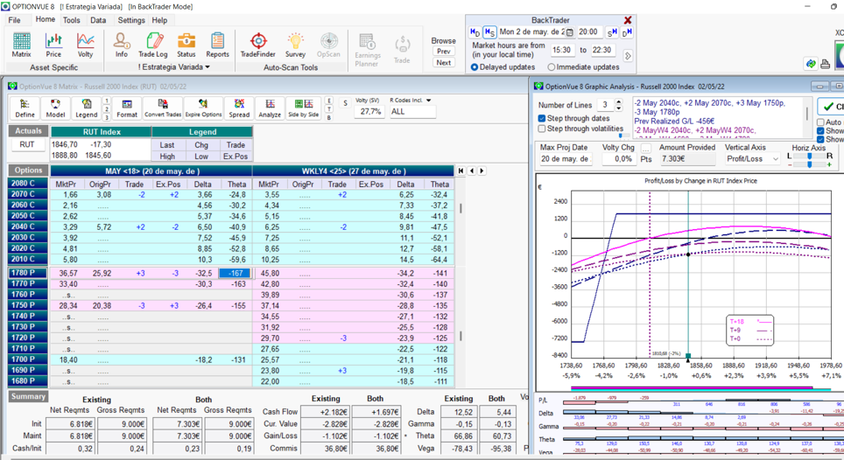
Task: Step back one day in BackTrader
Action: click(475, 32)
